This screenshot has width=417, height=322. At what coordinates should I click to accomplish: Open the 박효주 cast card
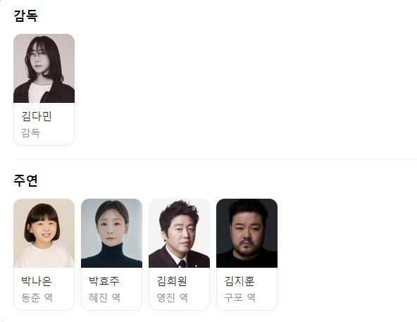pyautogui.click(x=112, y=254)
